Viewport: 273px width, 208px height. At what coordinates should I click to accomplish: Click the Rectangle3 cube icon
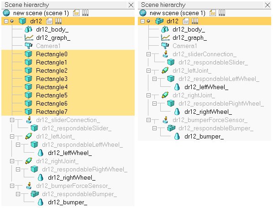[28, 79]
